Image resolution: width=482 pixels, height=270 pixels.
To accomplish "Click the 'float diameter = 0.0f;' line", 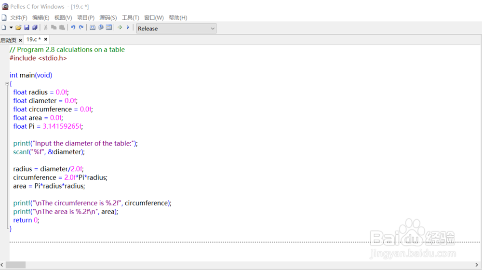I will 45,101.
